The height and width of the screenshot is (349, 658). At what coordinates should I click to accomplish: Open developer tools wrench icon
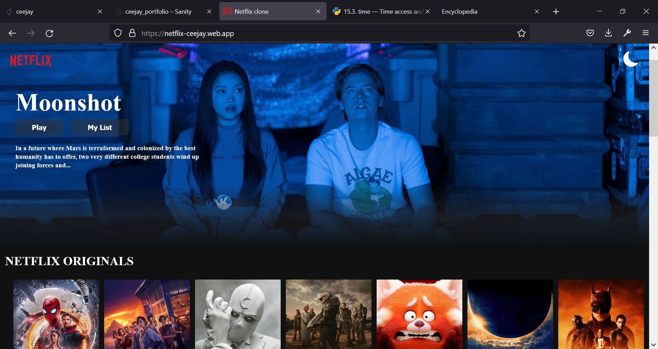pos(627,33)
